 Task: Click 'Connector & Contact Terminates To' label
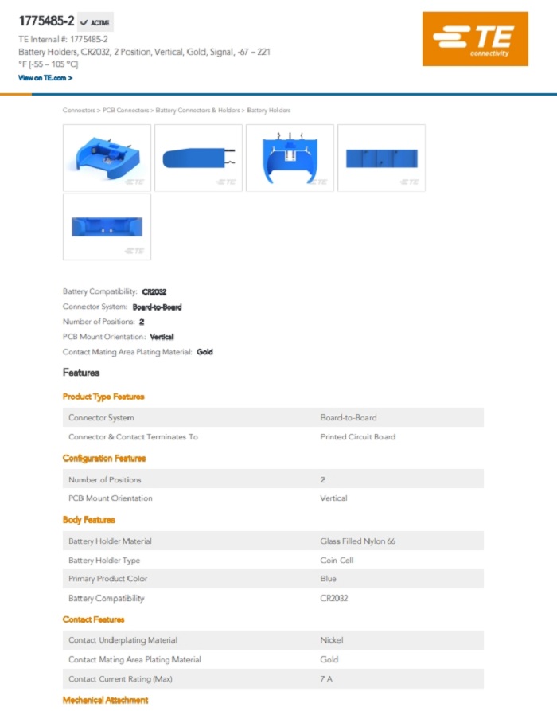point(133,437)
